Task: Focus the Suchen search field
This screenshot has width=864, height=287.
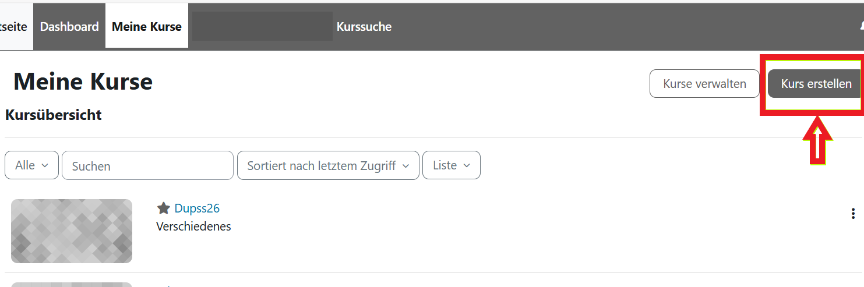Action: (x=147, y=166)
